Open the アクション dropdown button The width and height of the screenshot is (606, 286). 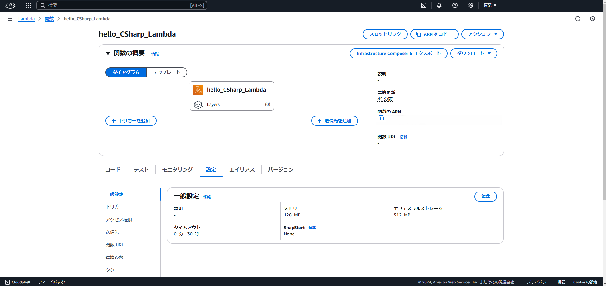[x=483, y=34]
